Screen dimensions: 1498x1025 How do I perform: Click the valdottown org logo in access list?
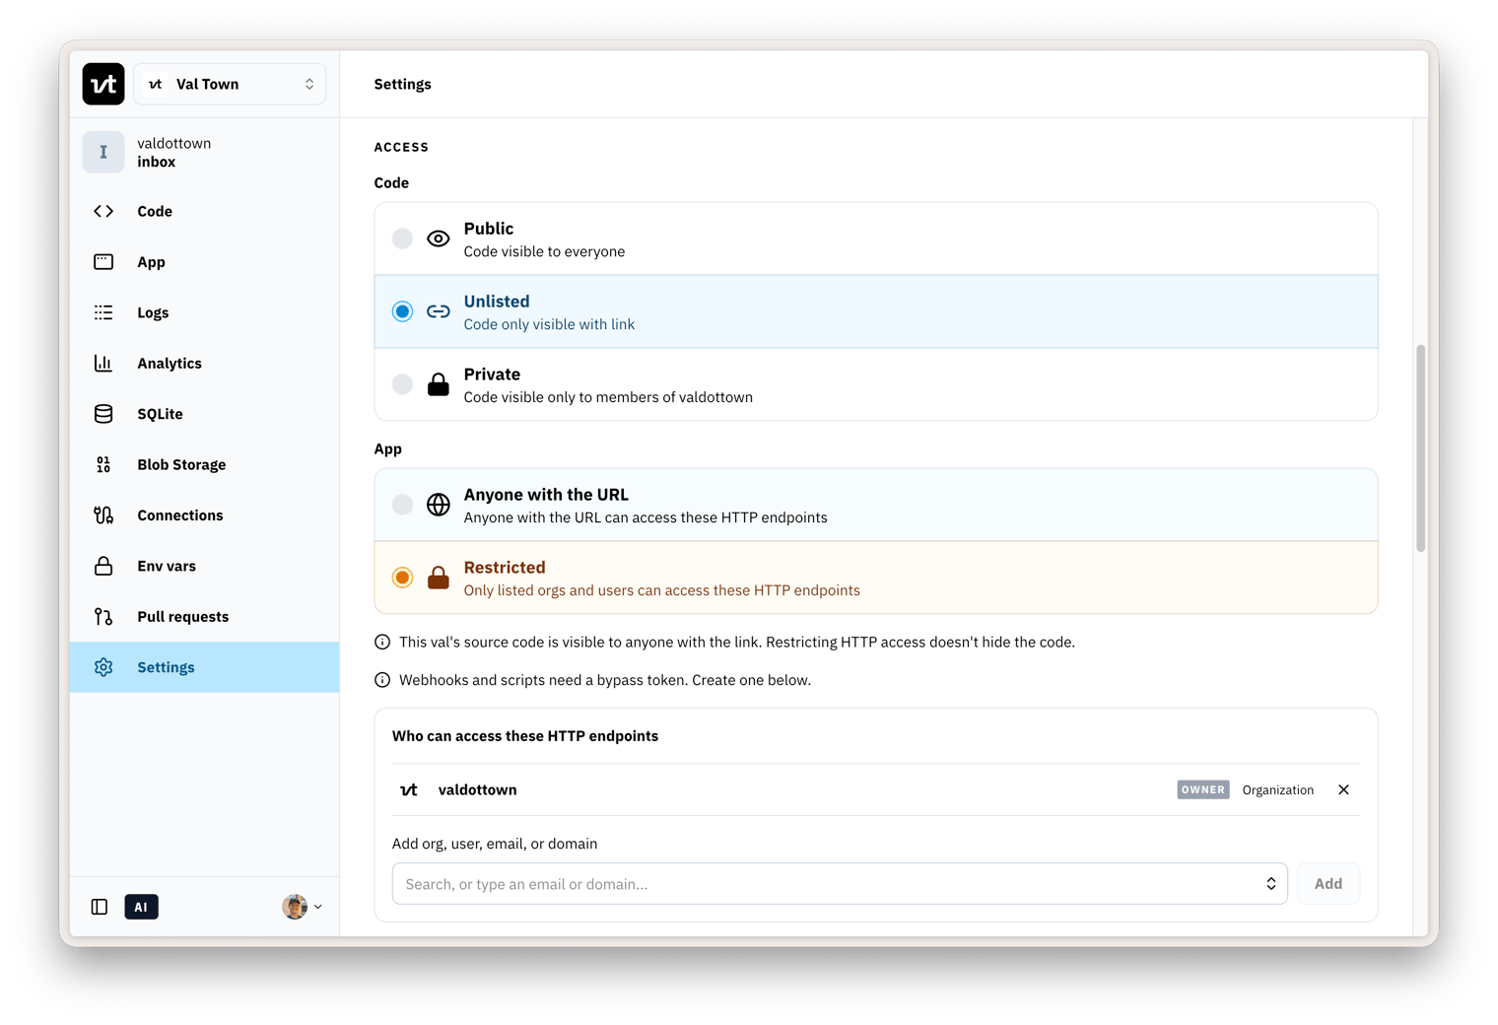pos(409,789)
